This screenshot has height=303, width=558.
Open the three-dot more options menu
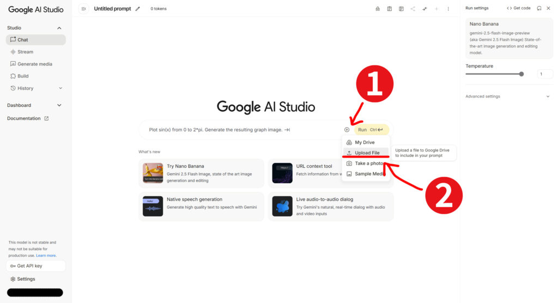pyautogui.click(x=448, y=9)
